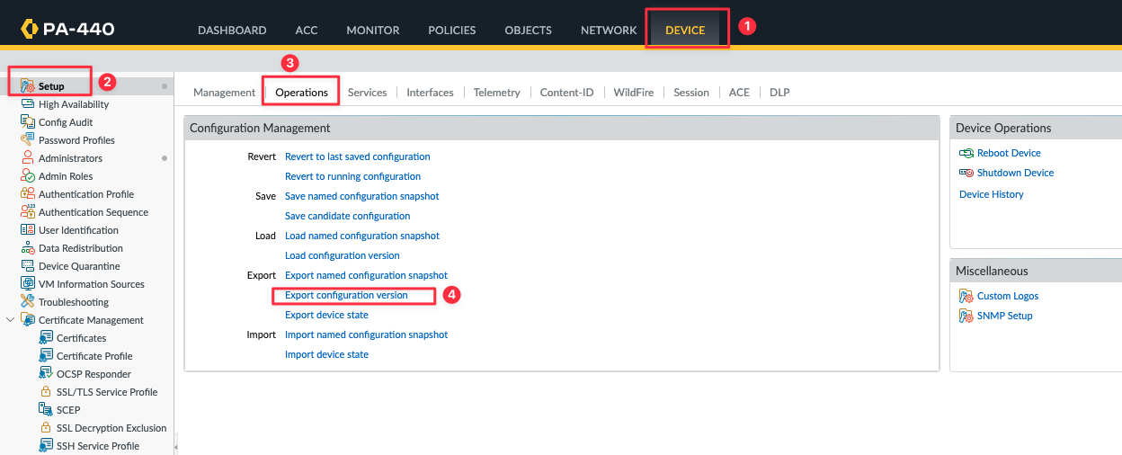Go to the POLICIES section
The image size is (1122, 455).
click(452, 30)
